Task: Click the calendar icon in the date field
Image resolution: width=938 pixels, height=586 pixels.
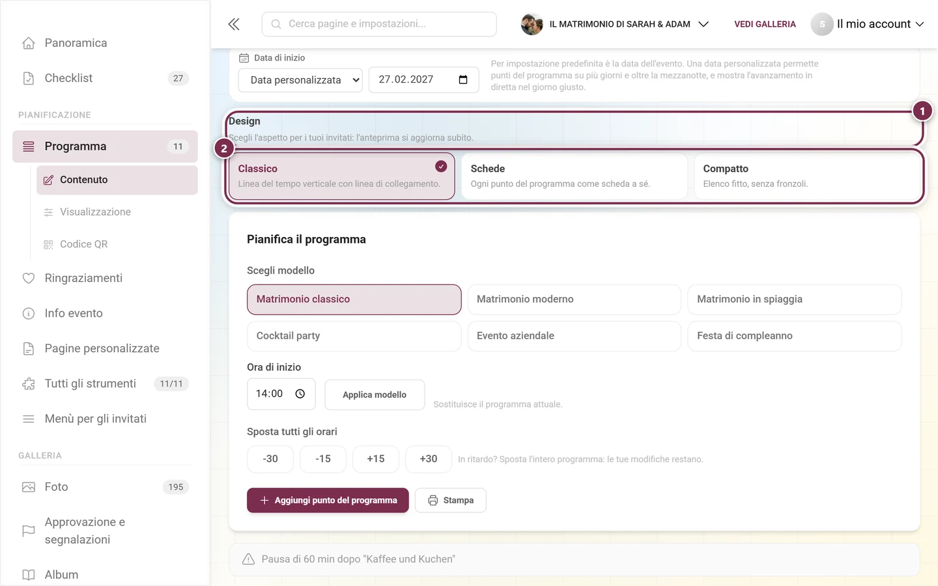Action: coord(463,79)
